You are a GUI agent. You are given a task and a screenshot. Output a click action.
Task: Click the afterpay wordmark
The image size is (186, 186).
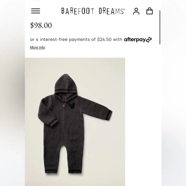(135, 40)
